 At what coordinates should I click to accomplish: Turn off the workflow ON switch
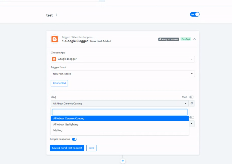coord(195,14)
